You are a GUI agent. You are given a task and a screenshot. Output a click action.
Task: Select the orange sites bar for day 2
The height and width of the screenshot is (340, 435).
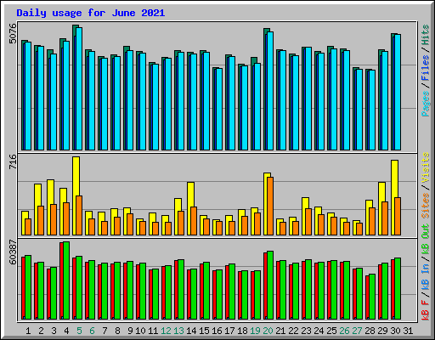coord(41,220)
